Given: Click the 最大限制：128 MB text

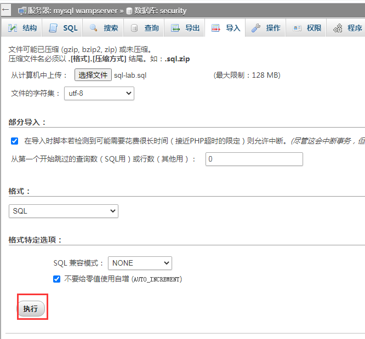Looking at the screenshot, I should pyautogui.click(x=247, y=75).
